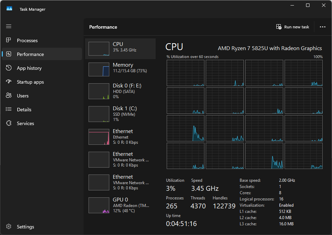Select the Disk 1 (C:) graph thumbnail
This screenshot has height=235, width=332.
(x=99, y=114)
